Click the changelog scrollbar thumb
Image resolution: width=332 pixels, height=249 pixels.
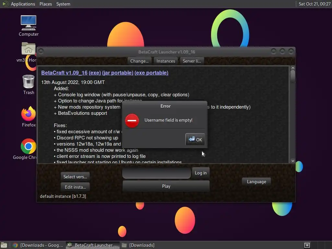click(293, 76)
